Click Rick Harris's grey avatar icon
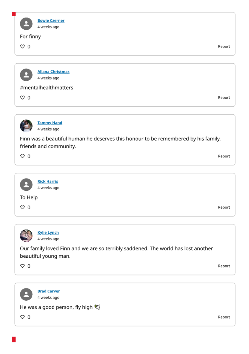The height and width of the screenshot is (354, 249). pos(26,185)
